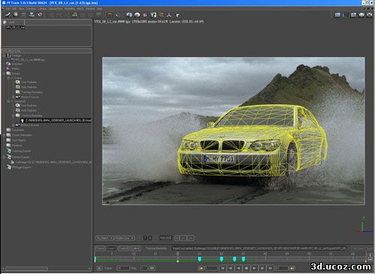The height and width of the screenshot is (274, 375).
Task: Click the grey sphere toolbar icon
Action: (x=137, y=15)
